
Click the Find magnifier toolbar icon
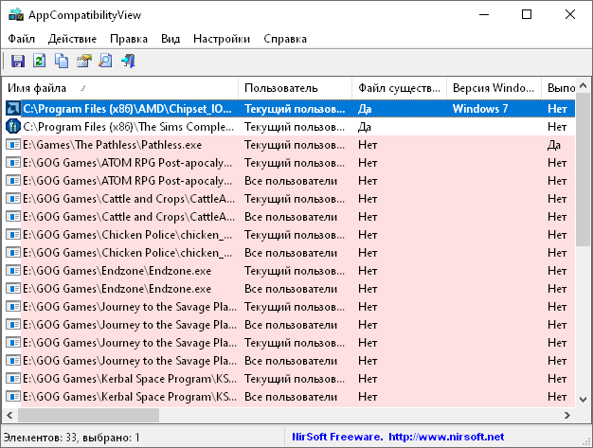[x=105, y=62]
